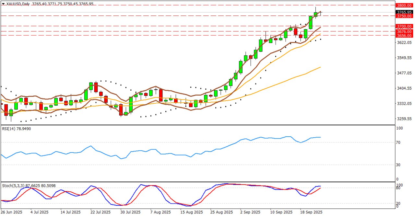Click the 25 Aug 2025 date label

click(221, 212)
